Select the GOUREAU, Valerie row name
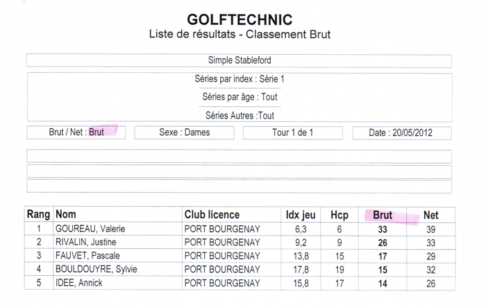This screenshot has height=305, width=486. tap(90, 229)
